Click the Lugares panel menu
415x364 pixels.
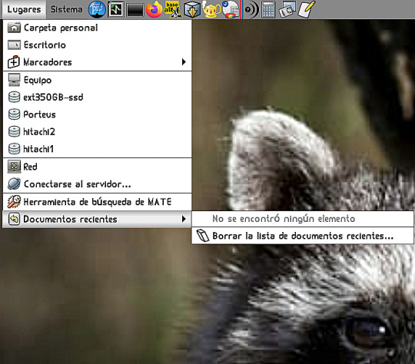point(24,9)
